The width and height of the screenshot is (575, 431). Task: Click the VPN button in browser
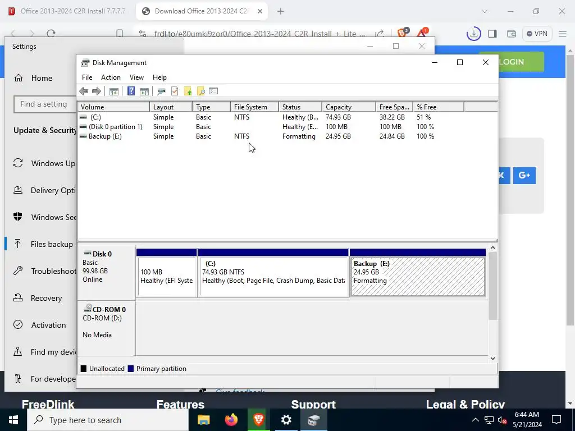click(537, 34)
